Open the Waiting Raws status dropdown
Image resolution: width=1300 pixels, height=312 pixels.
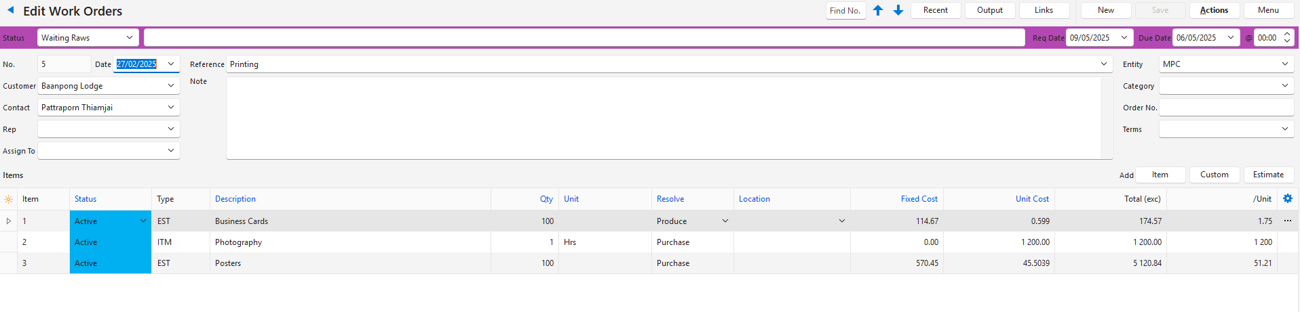coord(130,38)
